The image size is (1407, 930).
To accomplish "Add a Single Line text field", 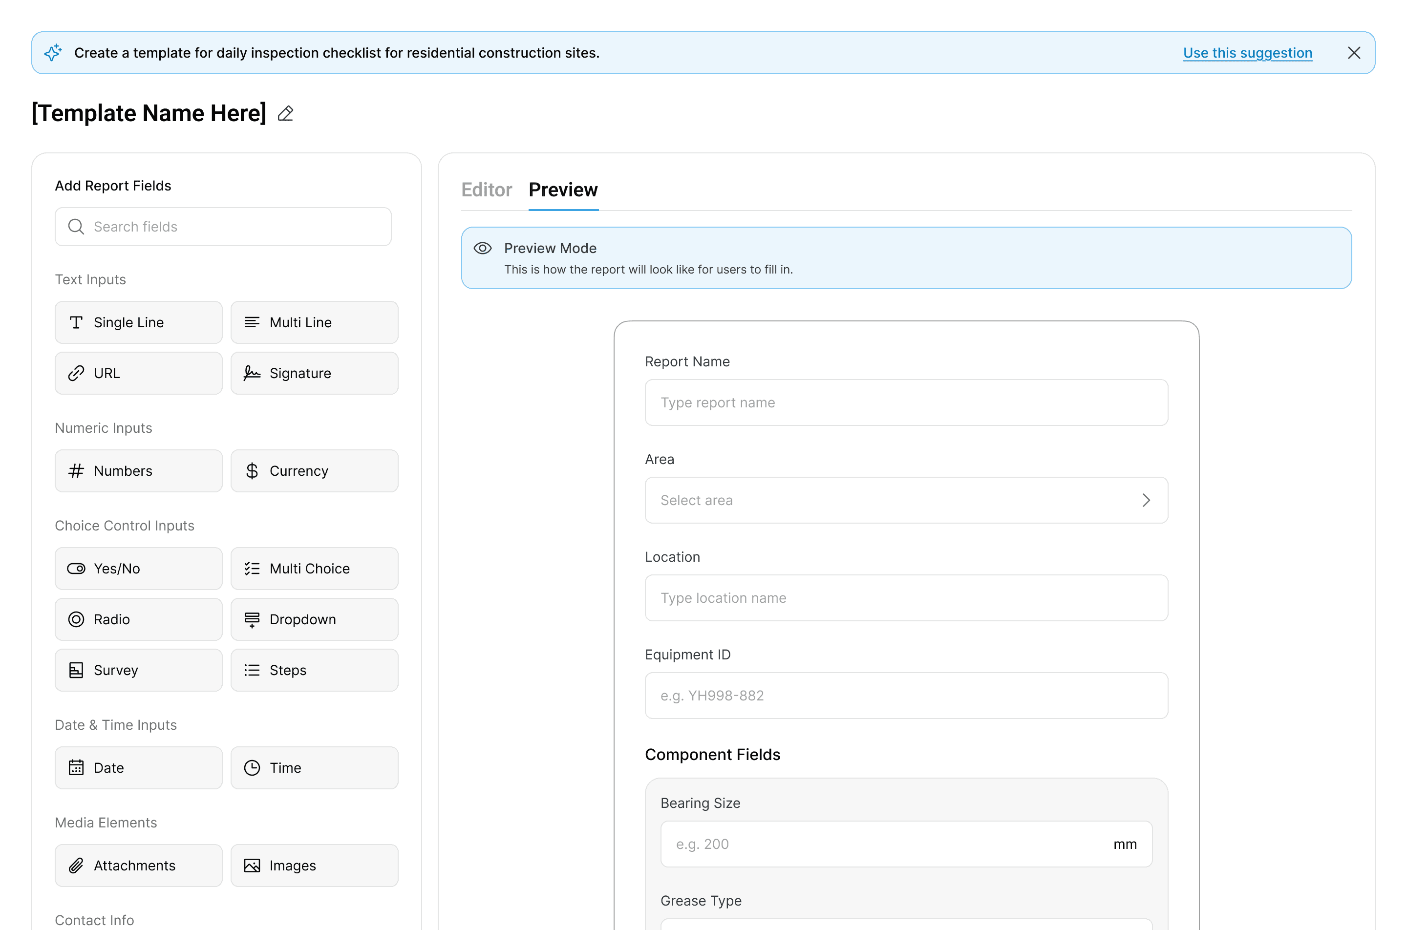I will coord(138,322).
